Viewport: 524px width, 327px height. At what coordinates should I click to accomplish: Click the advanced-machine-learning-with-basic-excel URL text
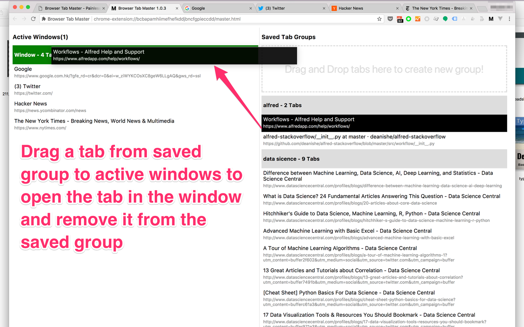pyautogui.click(x=359, y=237)
